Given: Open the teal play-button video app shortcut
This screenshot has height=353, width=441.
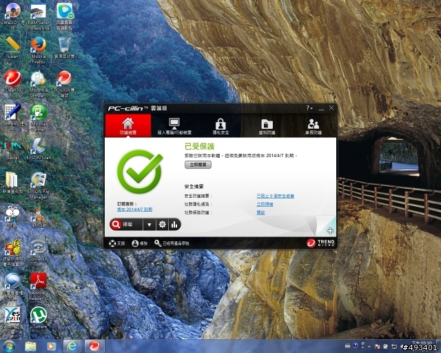Looking at the screenshot, I should [64, 15].
